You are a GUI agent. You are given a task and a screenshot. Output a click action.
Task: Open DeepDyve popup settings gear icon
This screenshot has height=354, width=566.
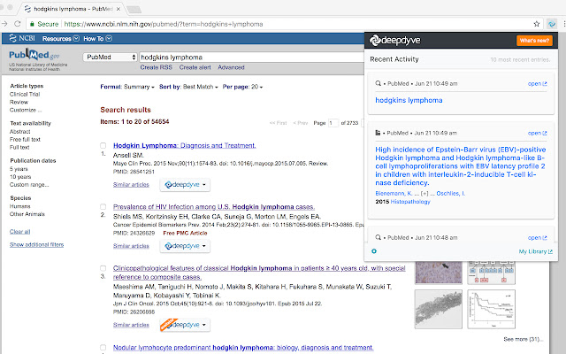coord(374,251)
